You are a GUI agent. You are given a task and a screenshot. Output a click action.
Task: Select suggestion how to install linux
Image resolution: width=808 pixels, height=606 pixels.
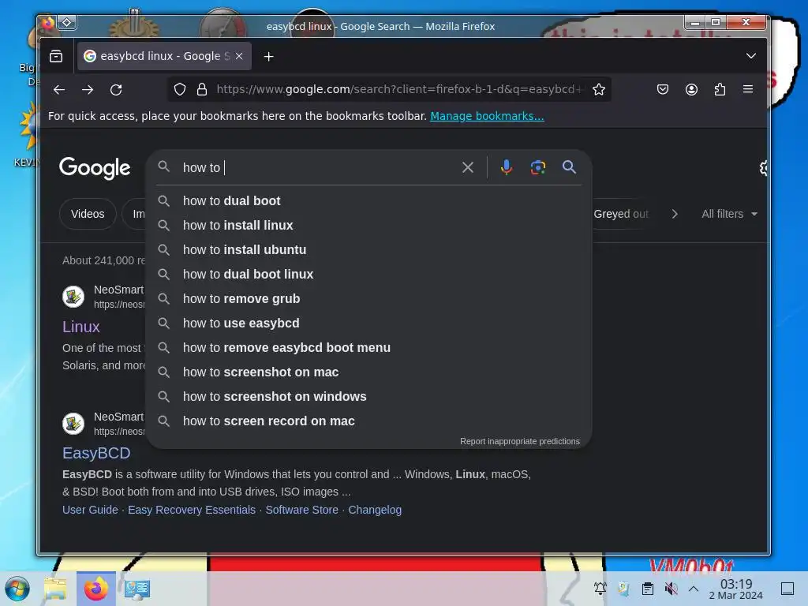369,225
